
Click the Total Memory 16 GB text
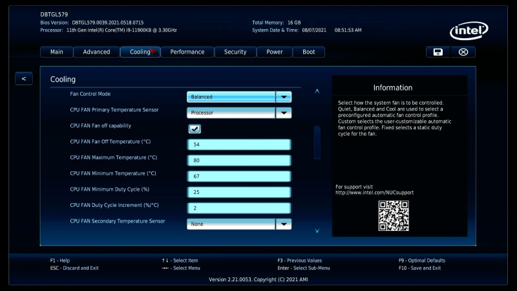click(x=277, y=23)
